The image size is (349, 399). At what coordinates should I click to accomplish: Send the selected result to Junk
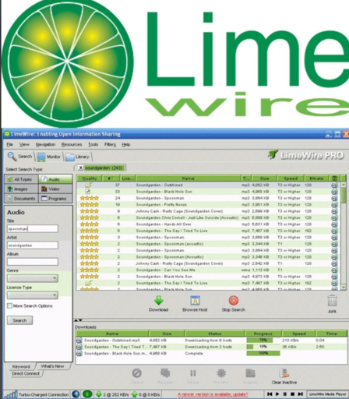click(332, 301)
